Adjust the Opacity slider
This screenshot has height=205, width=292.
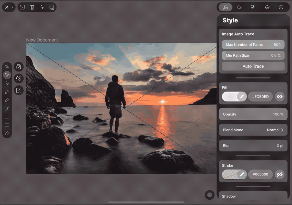click(x=253, y=114)
